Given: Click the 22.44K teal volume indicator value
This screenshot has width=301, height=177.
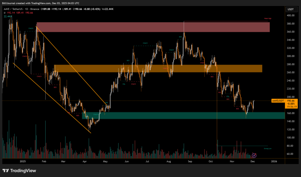Looking at the screenshot, I should pos(8,16).
